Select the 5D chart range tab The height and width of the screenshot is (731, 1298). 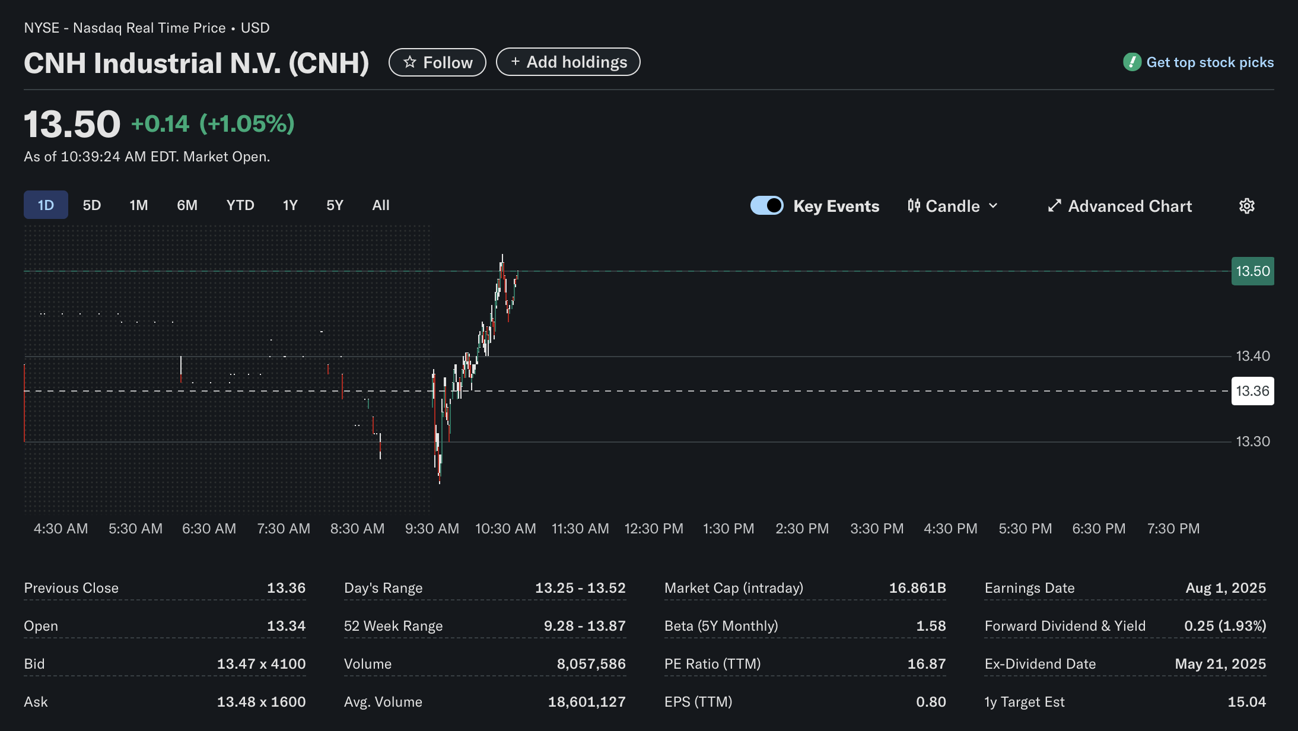[92, 205]
